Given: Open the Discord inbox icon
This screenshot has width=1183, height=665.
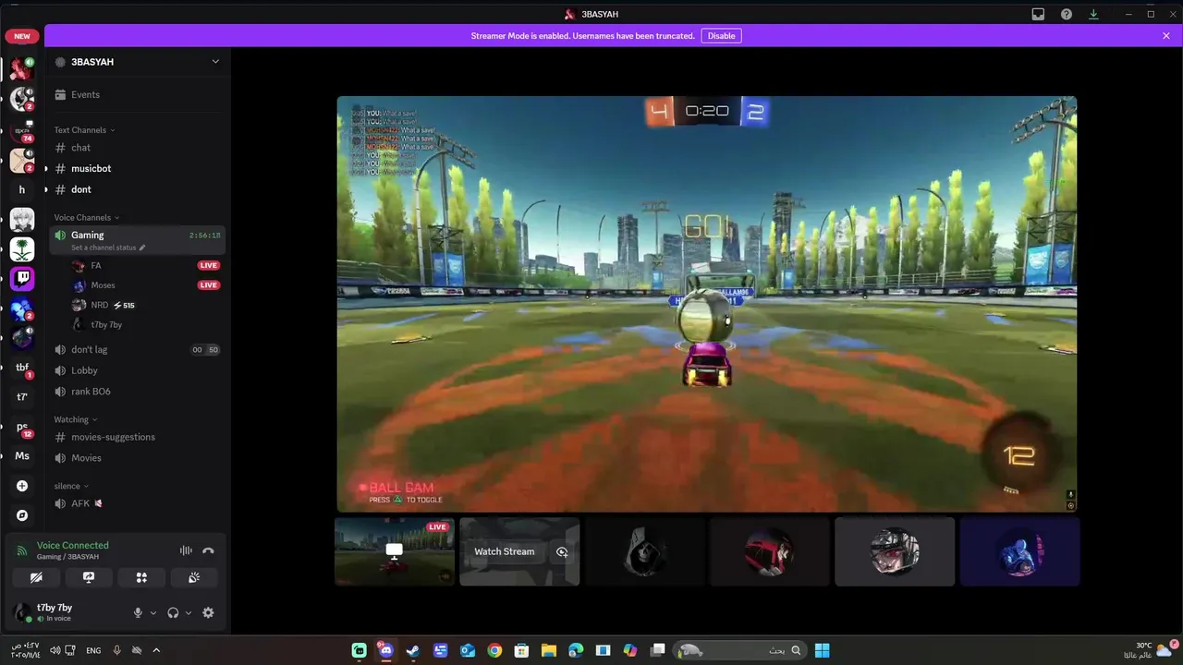Looking at the screenshot, I should [1038, 14].
